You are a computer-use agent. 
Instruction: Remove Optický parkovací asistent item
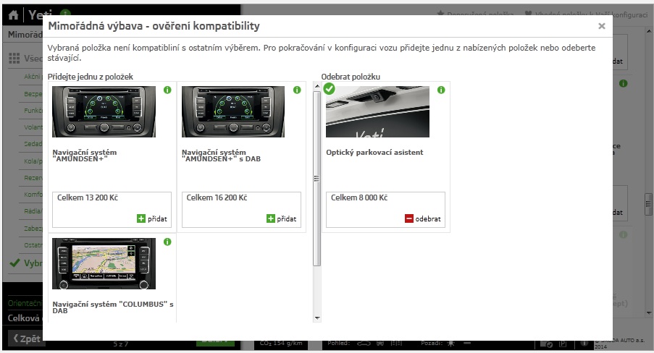click(x=423, y=218)
